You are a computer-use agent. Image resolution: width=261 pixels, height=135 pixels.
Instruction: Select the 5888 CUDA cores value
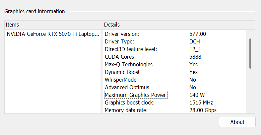pos(195,57)
